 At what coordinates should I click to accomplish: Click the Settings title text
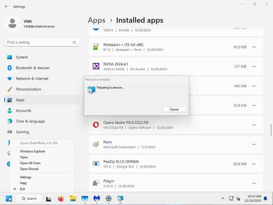click(19, 7)
